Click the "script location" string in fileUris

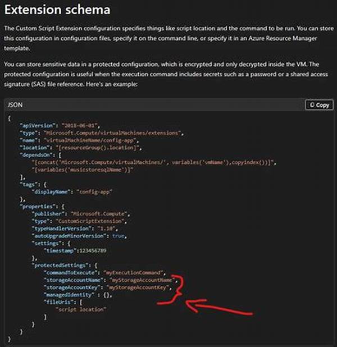80,309
